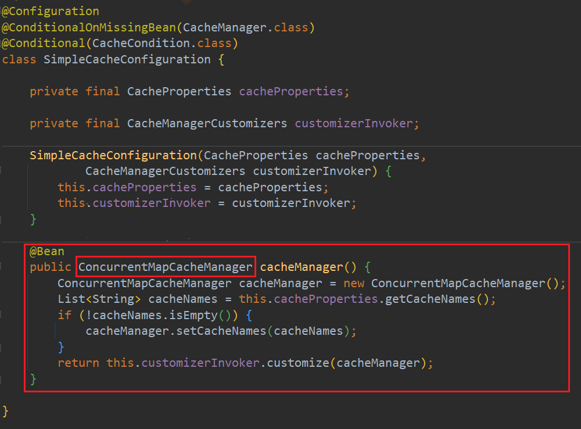The image size is (581, 429).
Task: Select CacheManager inside the ConditionalOnMissingBean parentheses
Action: point(224,27)
